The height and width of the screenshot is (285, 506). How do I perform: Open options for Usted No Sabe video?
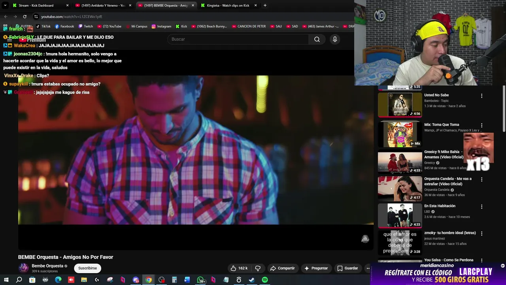(x=481, y=96)
